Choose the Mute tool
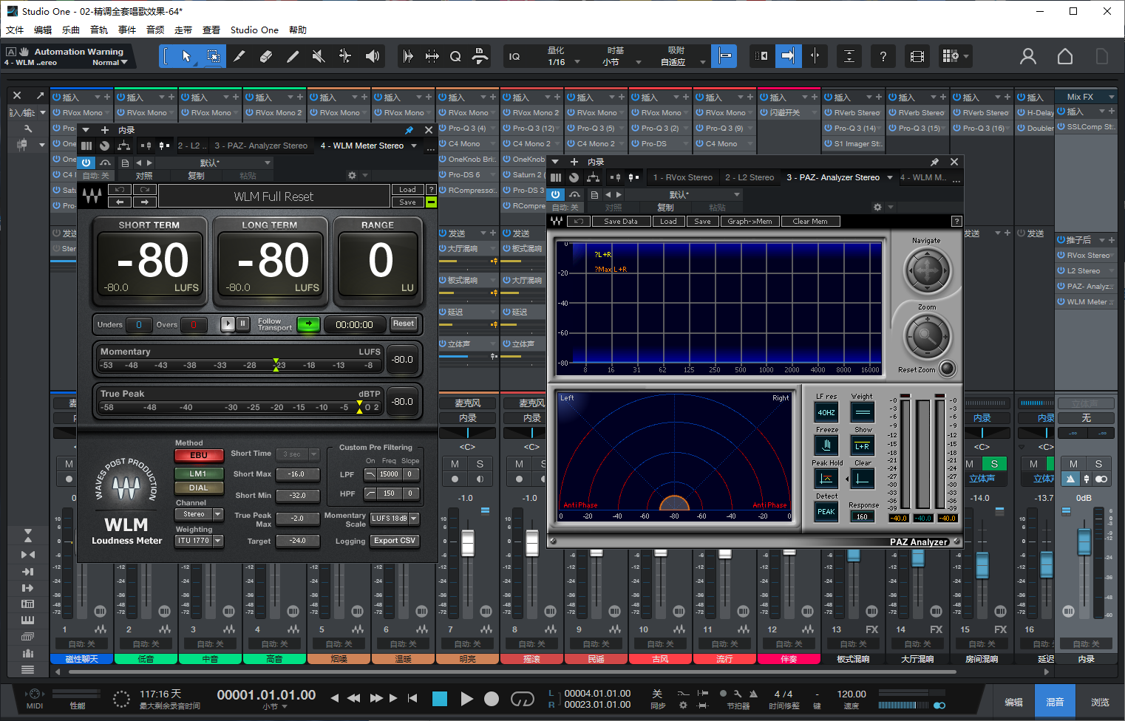Image resolution: width=1125 pixels, height=721 pixels. tap(319, 56)
